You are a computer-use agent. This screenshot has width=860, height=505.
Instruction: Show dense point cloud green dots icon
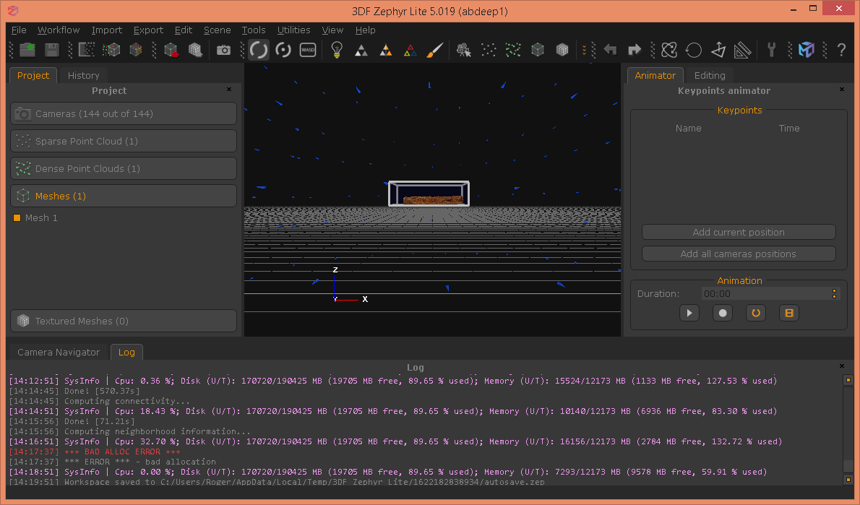pos(513,50)
